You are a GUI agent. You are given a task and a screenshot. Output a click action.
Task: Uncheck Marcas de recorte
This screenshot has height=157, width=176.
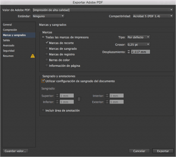coord(47,43)
